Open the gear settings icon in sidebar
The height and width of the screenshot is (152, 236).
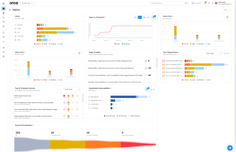(3, 57)
